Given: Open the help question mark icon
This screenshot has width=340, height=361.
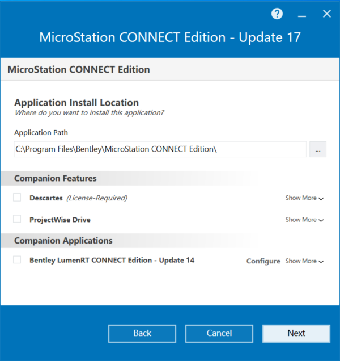Looking at the screenshot, I should pos(277,14).
